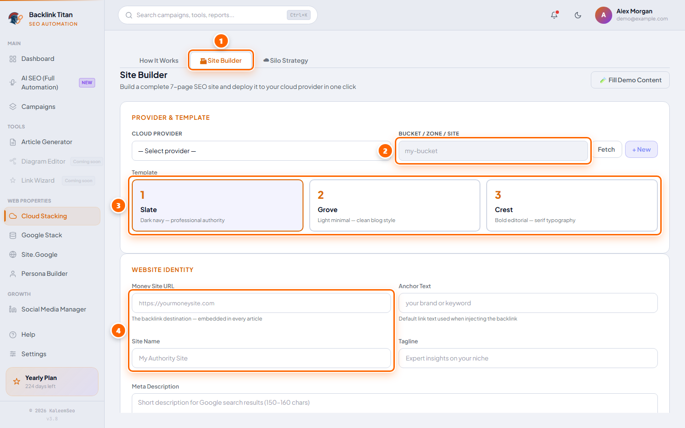Screen dimensions: 685x428
Task: Switch to the Silo Strategy tab
Action: click(x=286, y=60)
